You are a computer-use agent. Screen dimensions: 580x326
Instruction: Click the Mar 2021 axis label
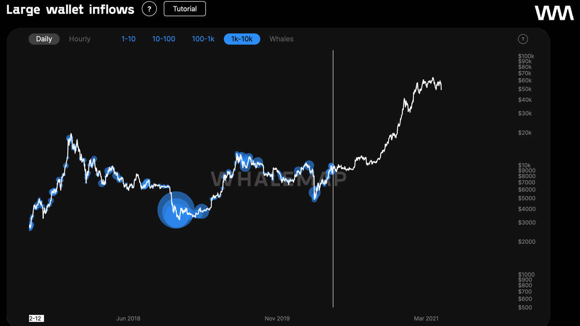(426, 319)
